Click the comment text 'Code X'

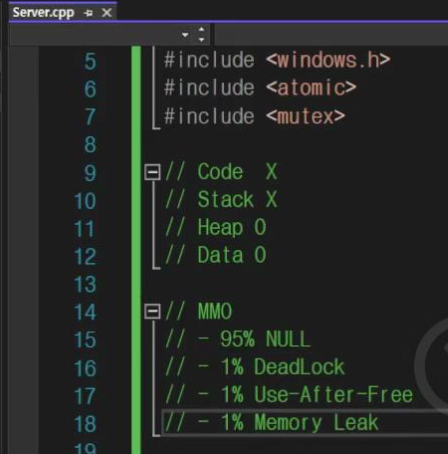[x=237, y=172]
